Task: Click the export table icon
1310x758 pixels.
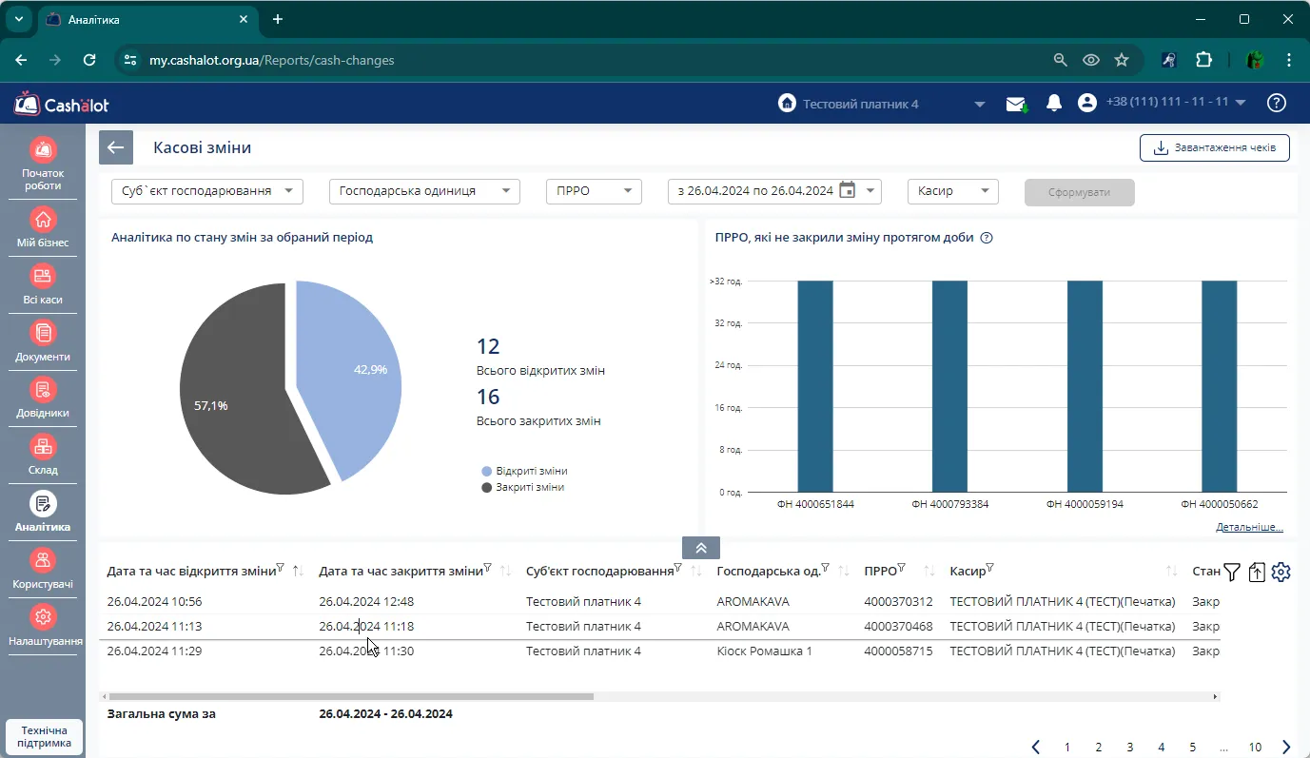Action: tap(1257, 572)
